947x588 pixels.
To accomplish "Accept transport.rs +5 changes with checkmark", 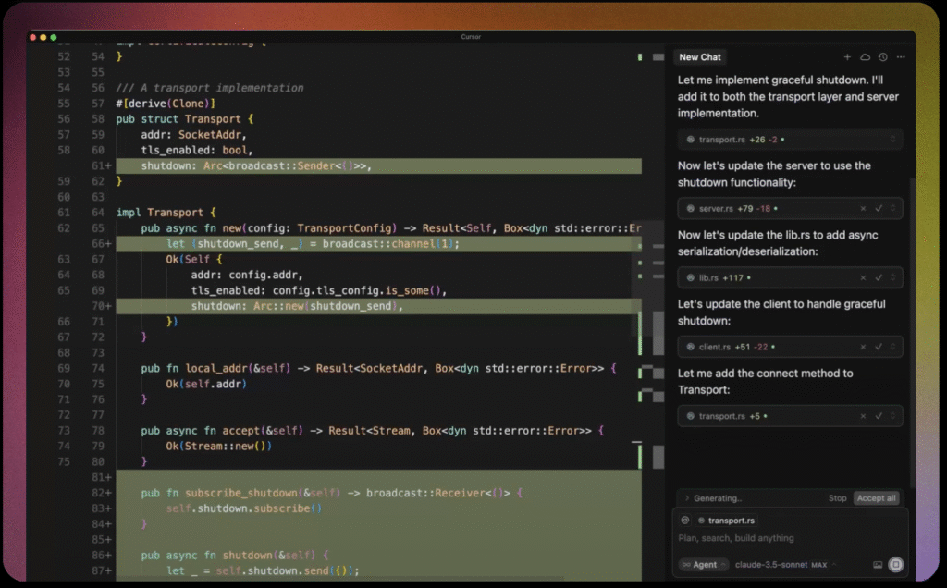I will 879,416.
